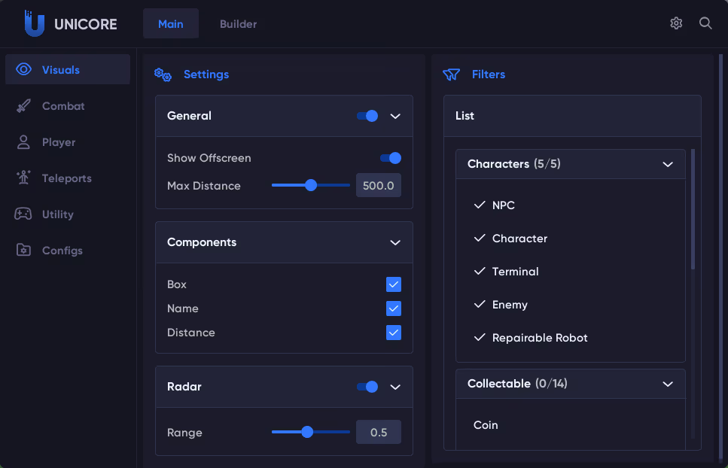728x468 pixels.
Task: Select the Main tab
Action: click(171, 24)
